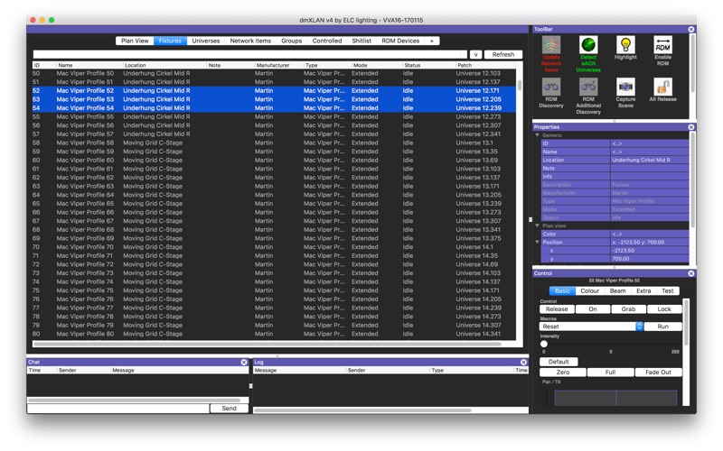Switch to the Groups tab

point(291,41)
